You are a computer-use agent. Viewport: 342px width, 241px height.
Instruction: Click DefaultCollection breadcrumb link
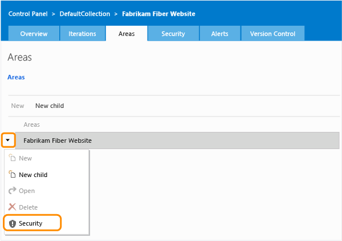pos(85,14)
